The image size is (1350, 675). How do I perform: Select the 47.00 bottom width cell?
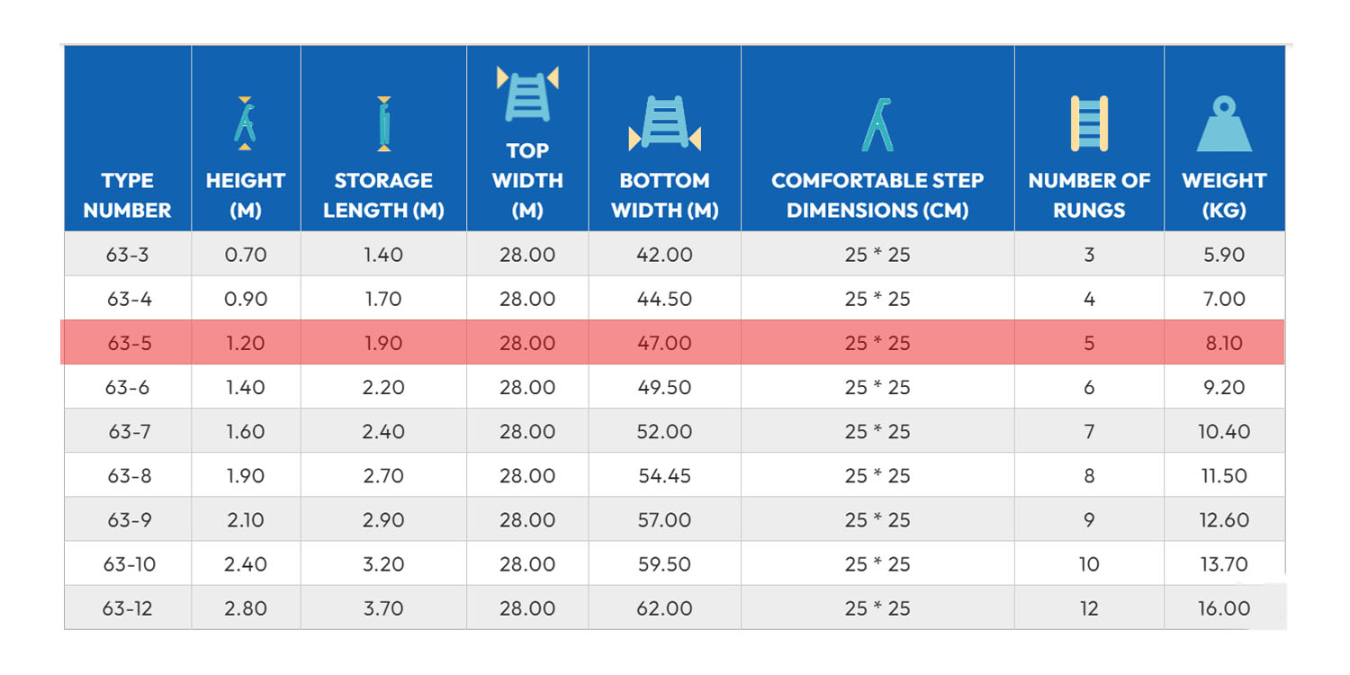664,343
